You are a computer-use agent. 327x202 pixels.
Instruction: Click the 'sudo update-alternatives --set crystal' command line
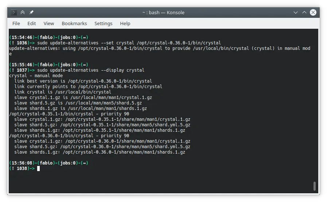coord(129,43)
